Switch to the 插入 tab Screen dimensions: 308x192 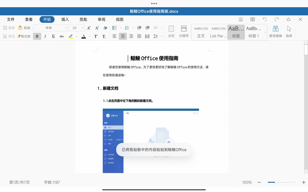(x=65, y=19)
